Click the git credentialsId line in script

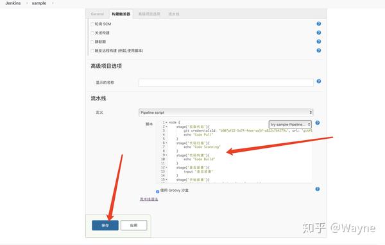248,130
